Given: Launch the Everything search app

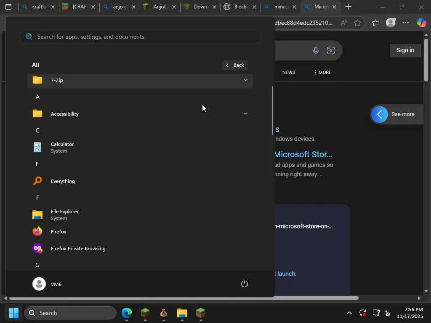Looking at the screenshot, I should (140, 181).
